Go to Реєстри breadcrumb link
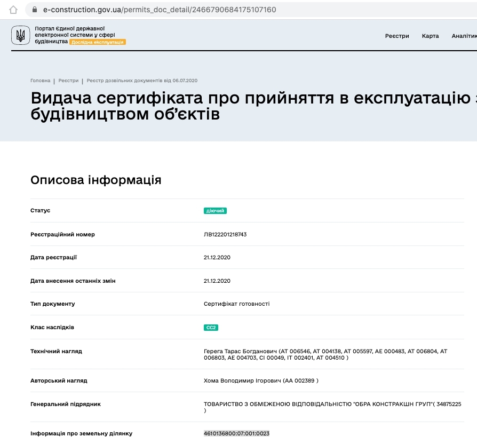Image resolution: width=477 pixels, height=445 pixels. (68, 81)
